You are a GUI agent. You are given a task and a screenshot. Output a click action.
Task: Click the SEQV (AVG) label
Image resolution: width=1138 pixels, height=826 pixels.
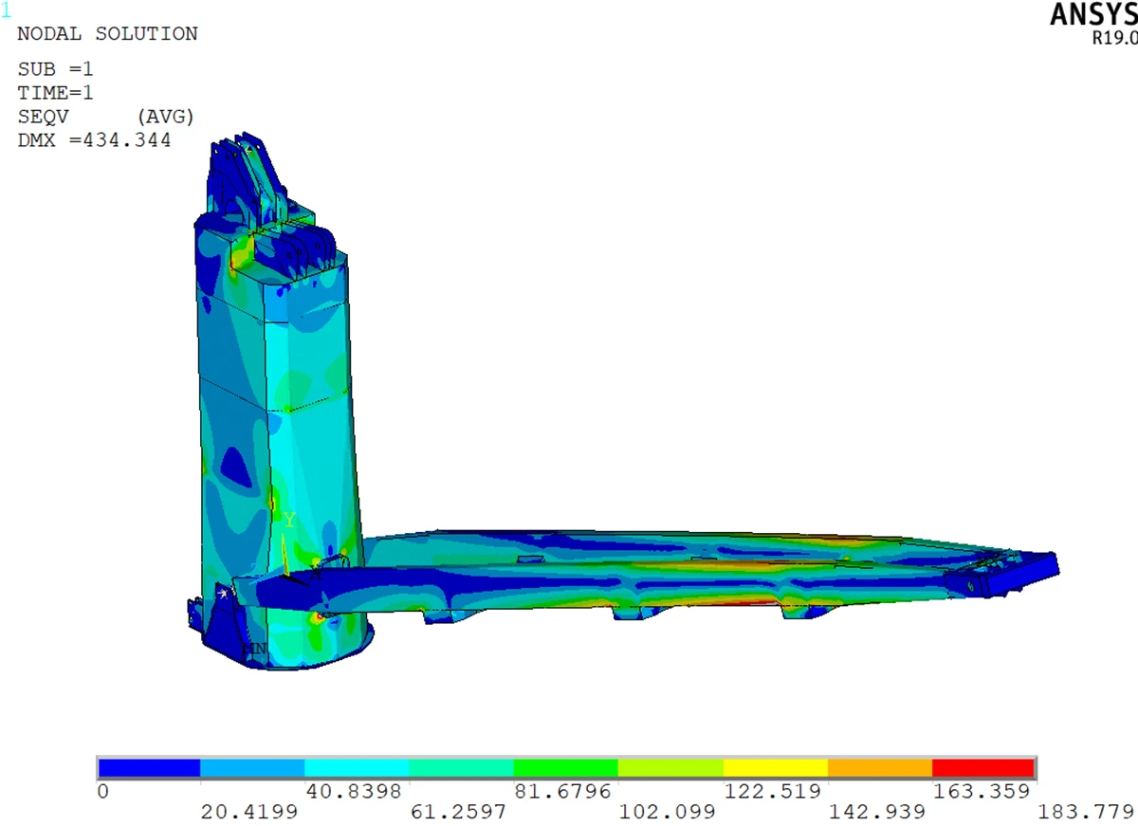106,117
